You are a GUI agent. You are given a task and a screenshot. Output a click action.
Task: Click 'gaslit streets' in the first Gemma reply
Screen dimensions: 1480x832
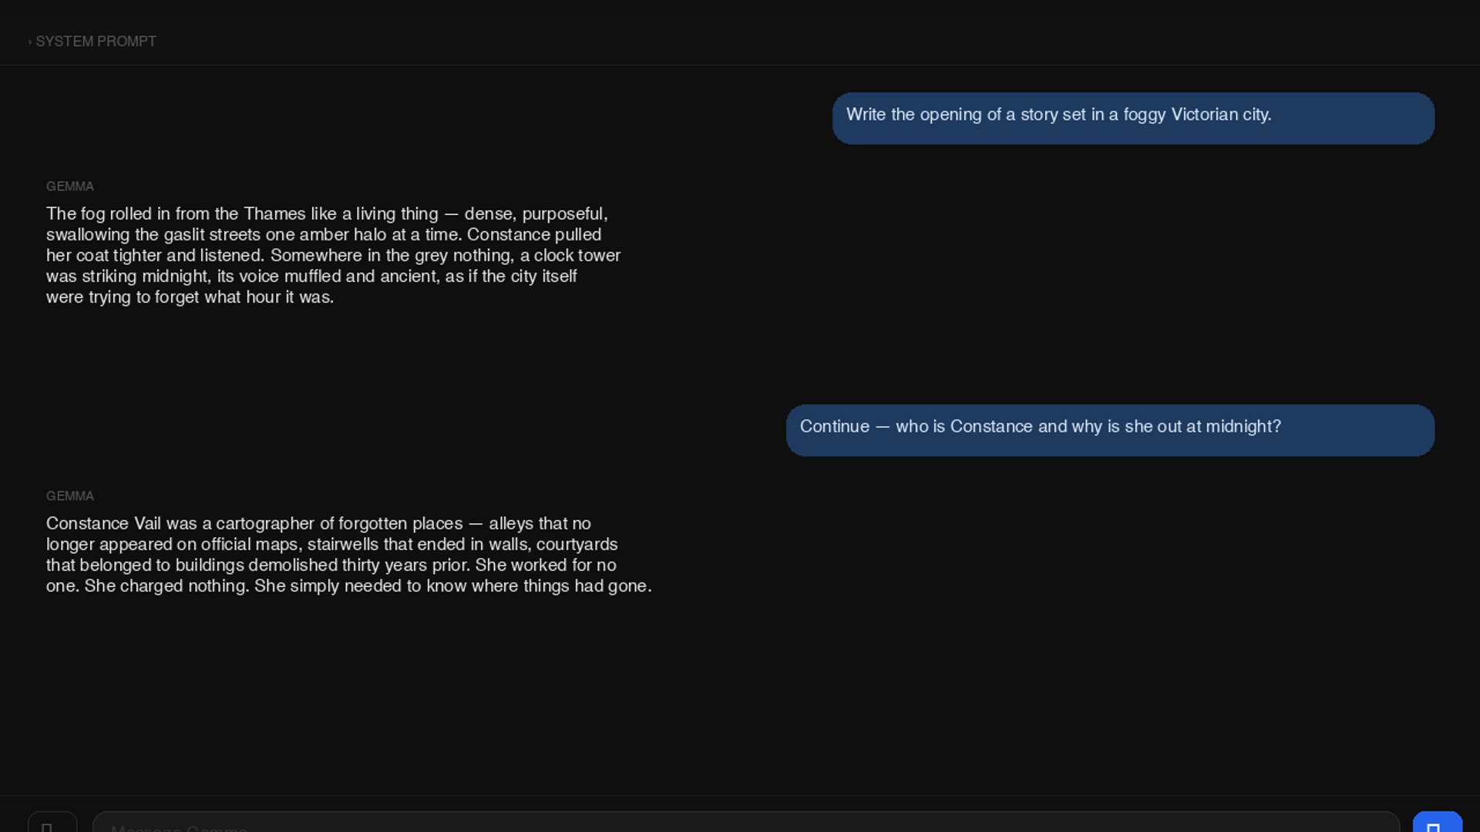pyautogui.click(x=211, y=235)
